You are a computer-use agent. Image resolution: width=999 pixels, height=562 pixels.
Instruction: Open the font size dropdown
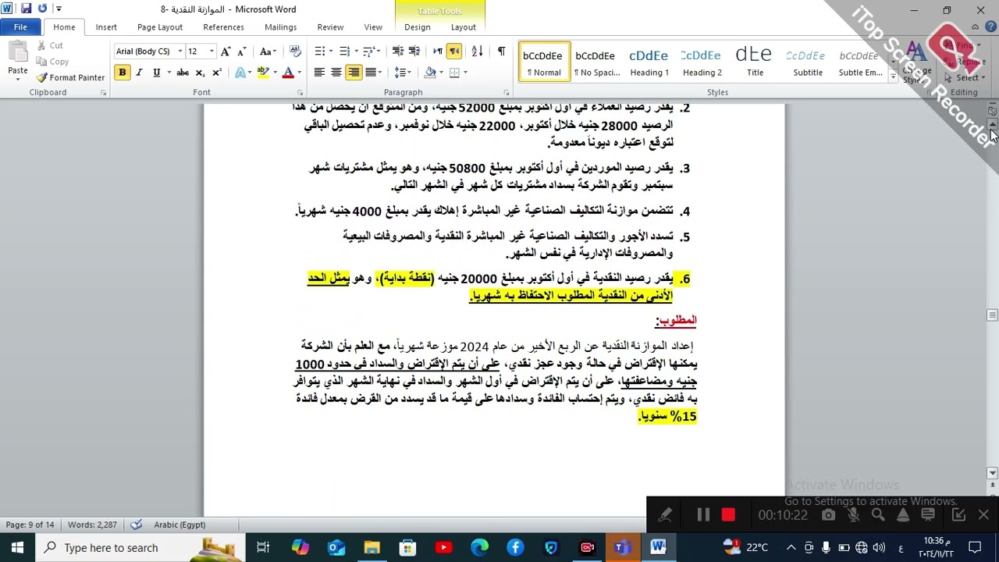212,52
